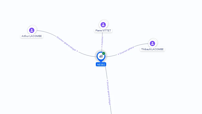Click the arrowhead beside the Directeur général label
The height and width of the screenshot is (114, 202).
[x=118, y=54]
